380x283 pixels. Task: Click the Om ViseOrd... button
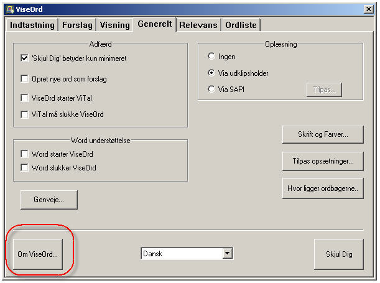tap(38, 254)
